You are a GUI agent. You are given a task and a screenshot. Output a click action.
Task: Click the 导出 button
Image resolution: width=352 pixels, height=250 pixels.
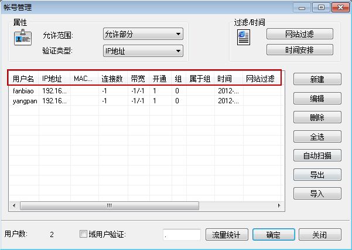[317, 175]
